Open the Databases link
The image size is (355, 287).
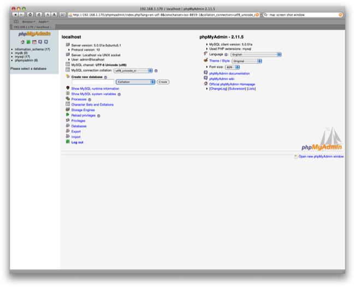tap(79, 126)
